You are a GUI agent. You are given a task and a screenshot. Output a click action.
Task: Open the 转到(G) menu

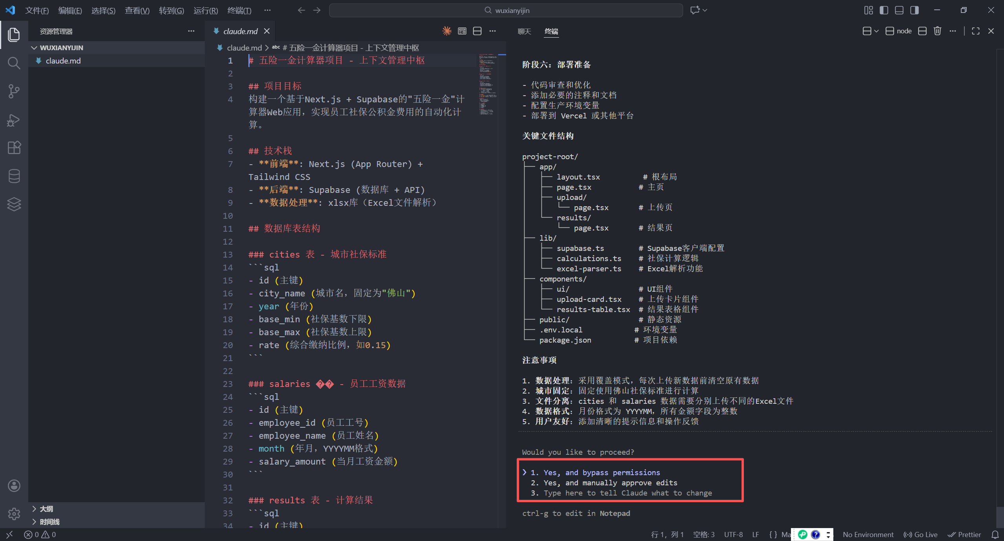pos(171,10)
